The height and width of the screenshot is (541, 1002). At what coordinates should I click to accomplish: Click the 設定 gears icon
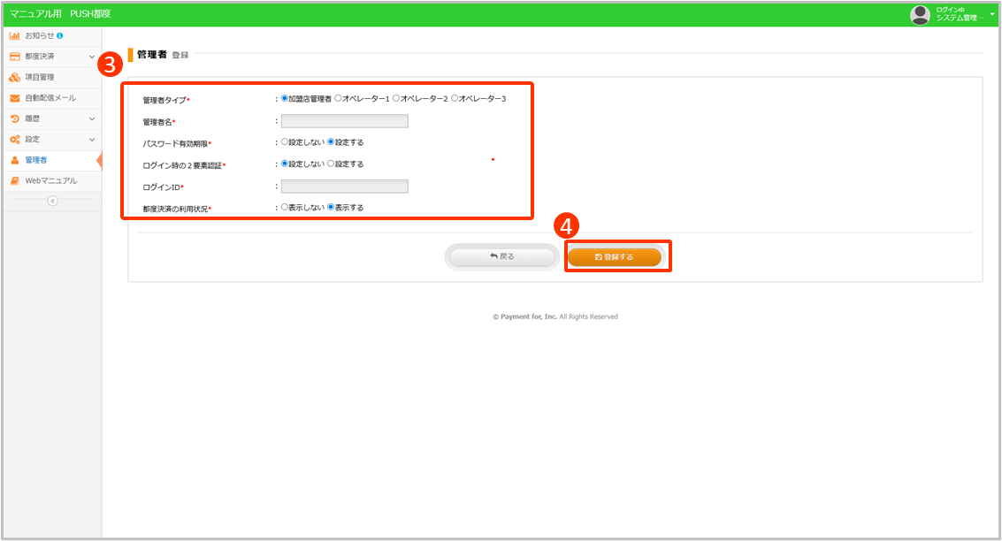pyautogui.click(x=15, y=140)
